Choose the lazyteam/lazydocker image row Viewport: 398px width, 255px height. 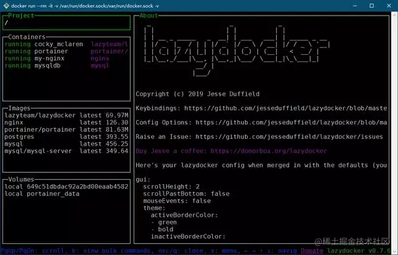point(67,116)
